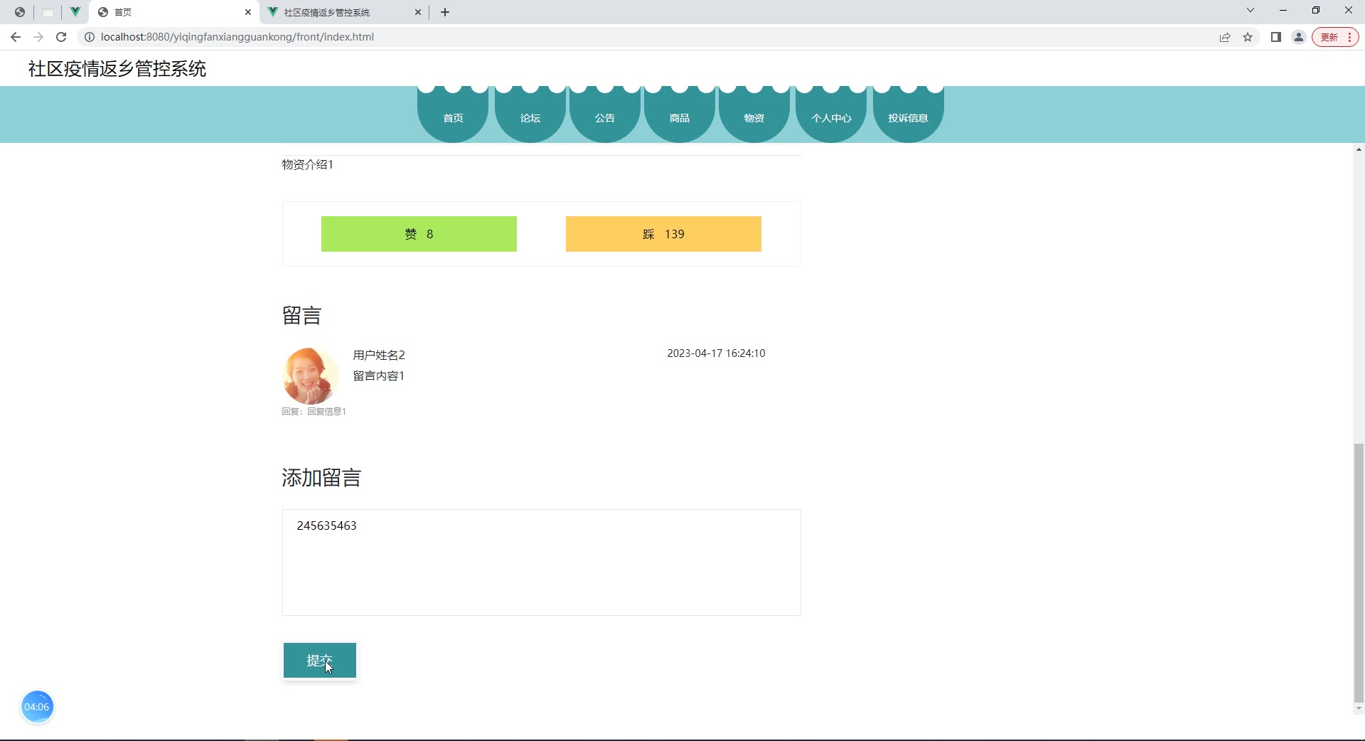This screenshot has height=741, width=1365.
Task: Click the page scrollbar up arrow
Action: (1359, 149)
